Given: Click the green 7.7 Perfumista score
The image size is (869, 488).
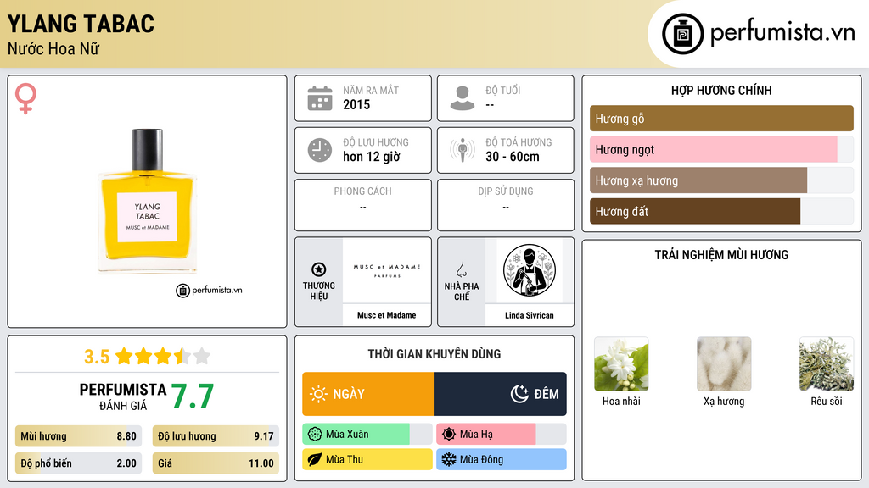Looking at the screenshot, I should [193, 396].
